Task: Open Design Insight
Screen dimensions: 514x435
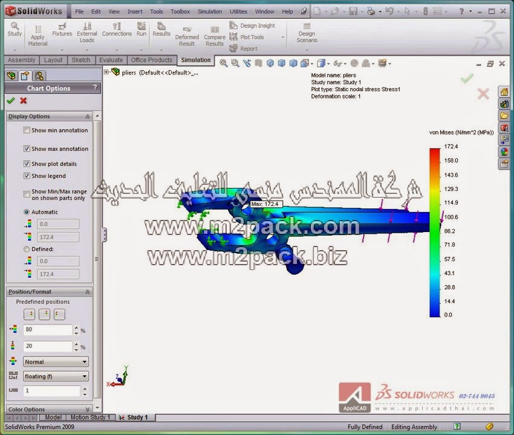Action: click(252, 25)
